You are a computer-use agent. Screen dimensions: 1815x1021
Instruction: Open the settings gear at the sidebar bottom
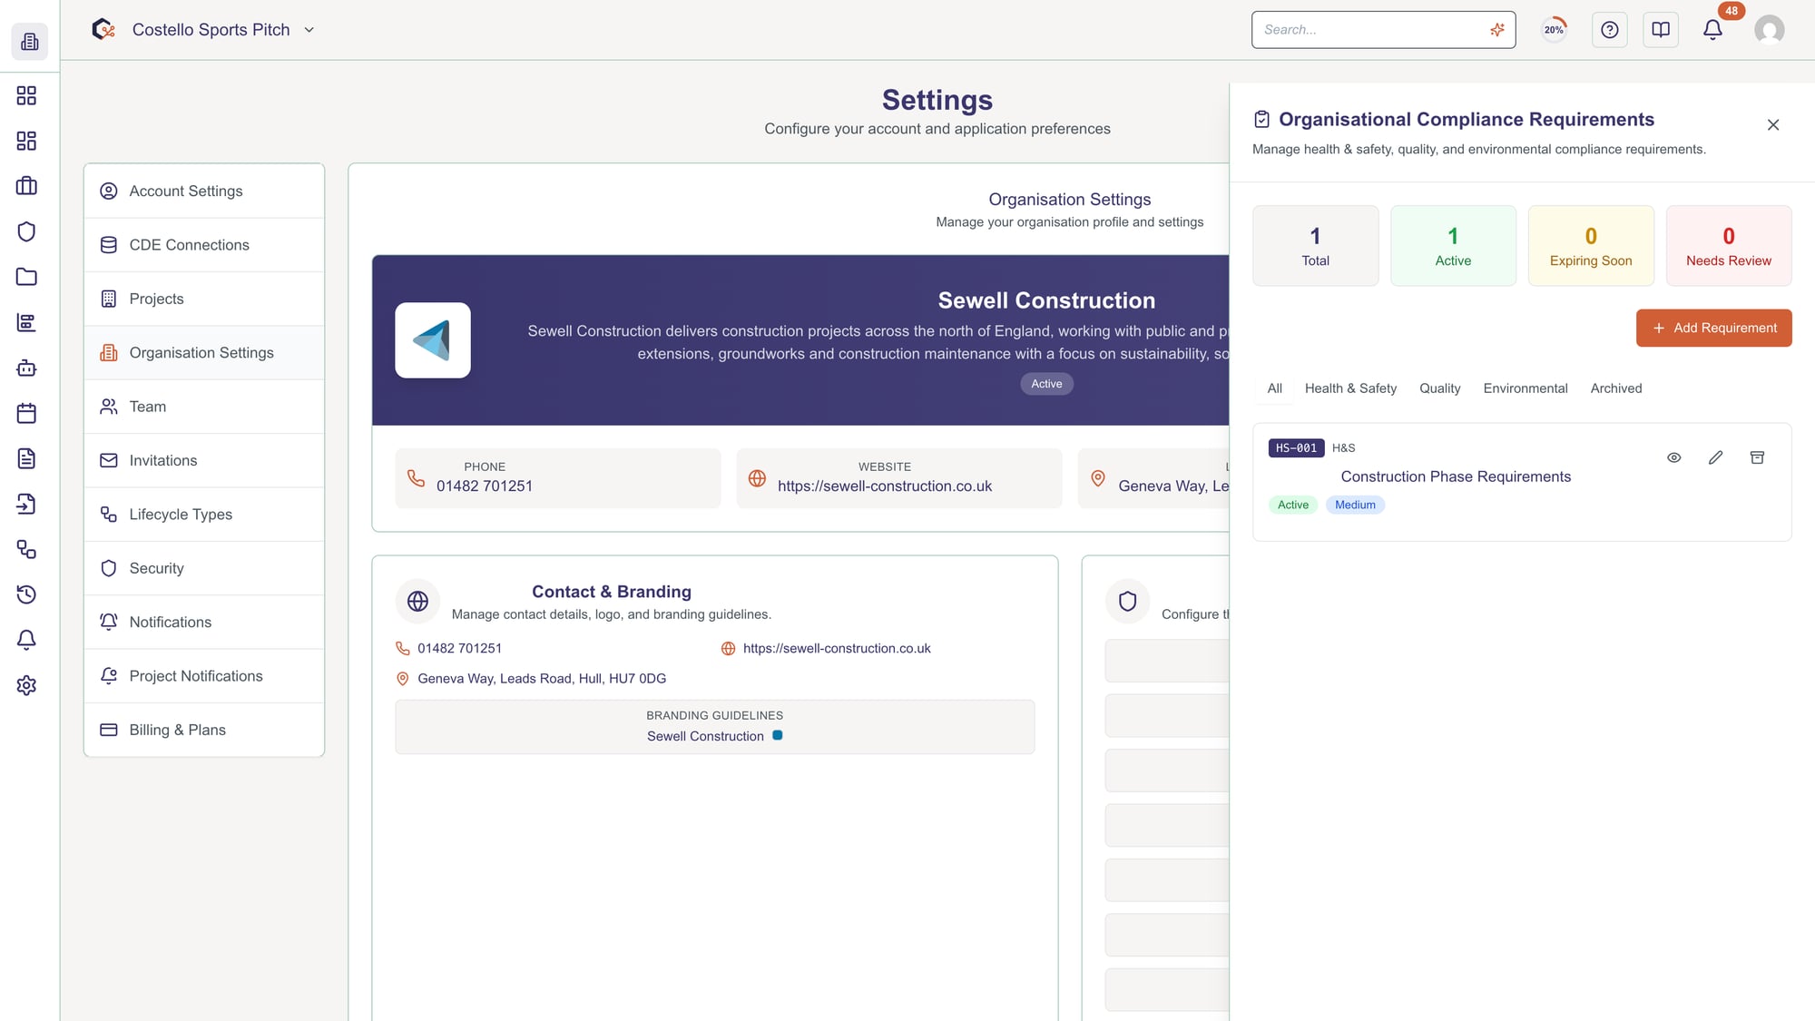26,685
